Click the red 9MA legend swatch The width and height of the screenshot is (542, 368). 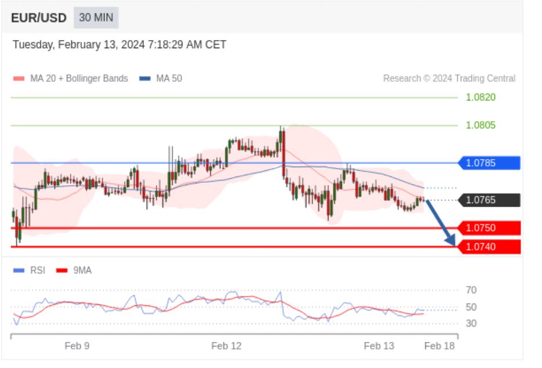point(62,270)
